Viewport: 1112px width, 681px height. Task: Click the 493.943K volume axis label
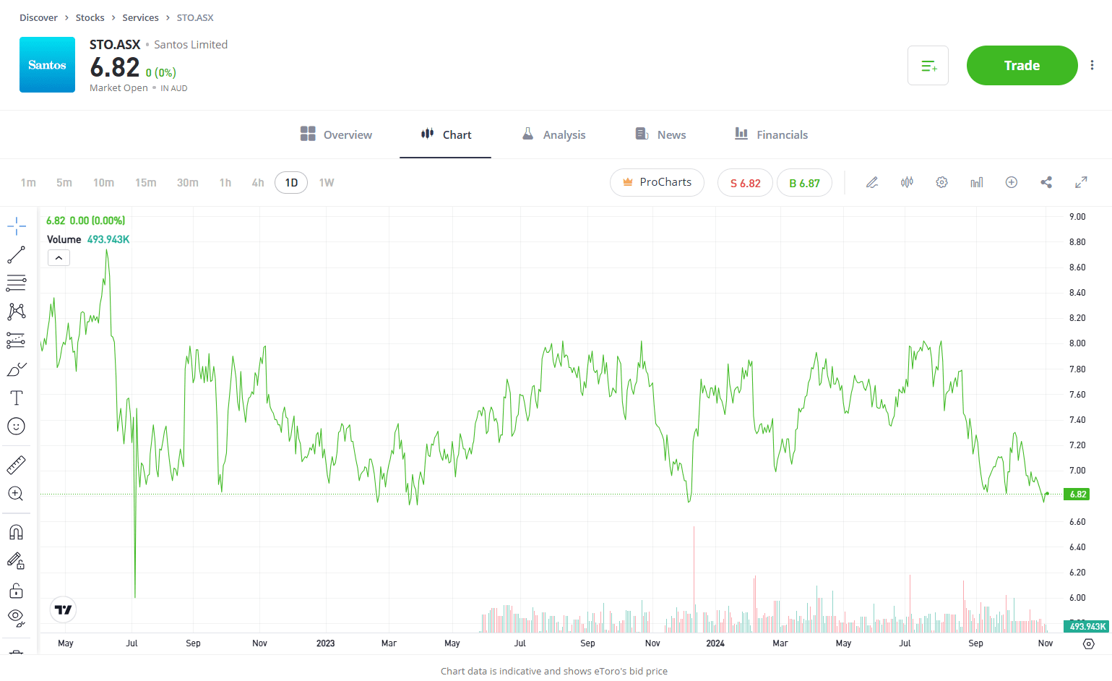point(1087,627)
